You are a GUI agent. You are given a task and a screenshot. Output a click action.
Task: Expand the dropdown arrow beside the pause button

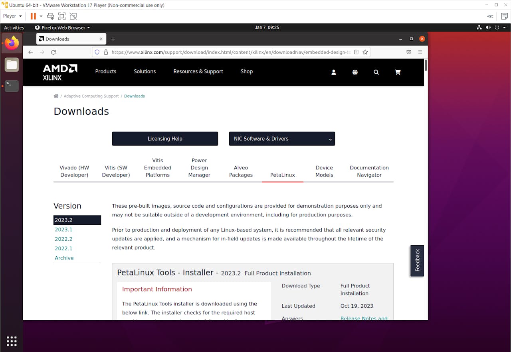[41, 16]
